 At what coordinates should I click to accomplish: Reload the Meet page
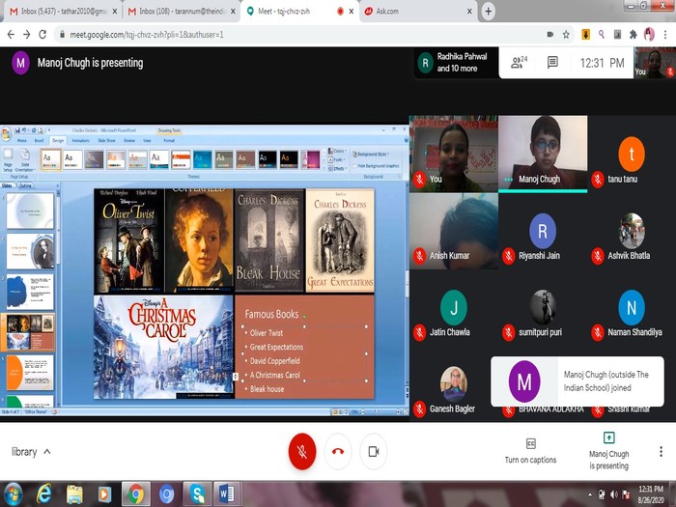click(x=42, y=35)
